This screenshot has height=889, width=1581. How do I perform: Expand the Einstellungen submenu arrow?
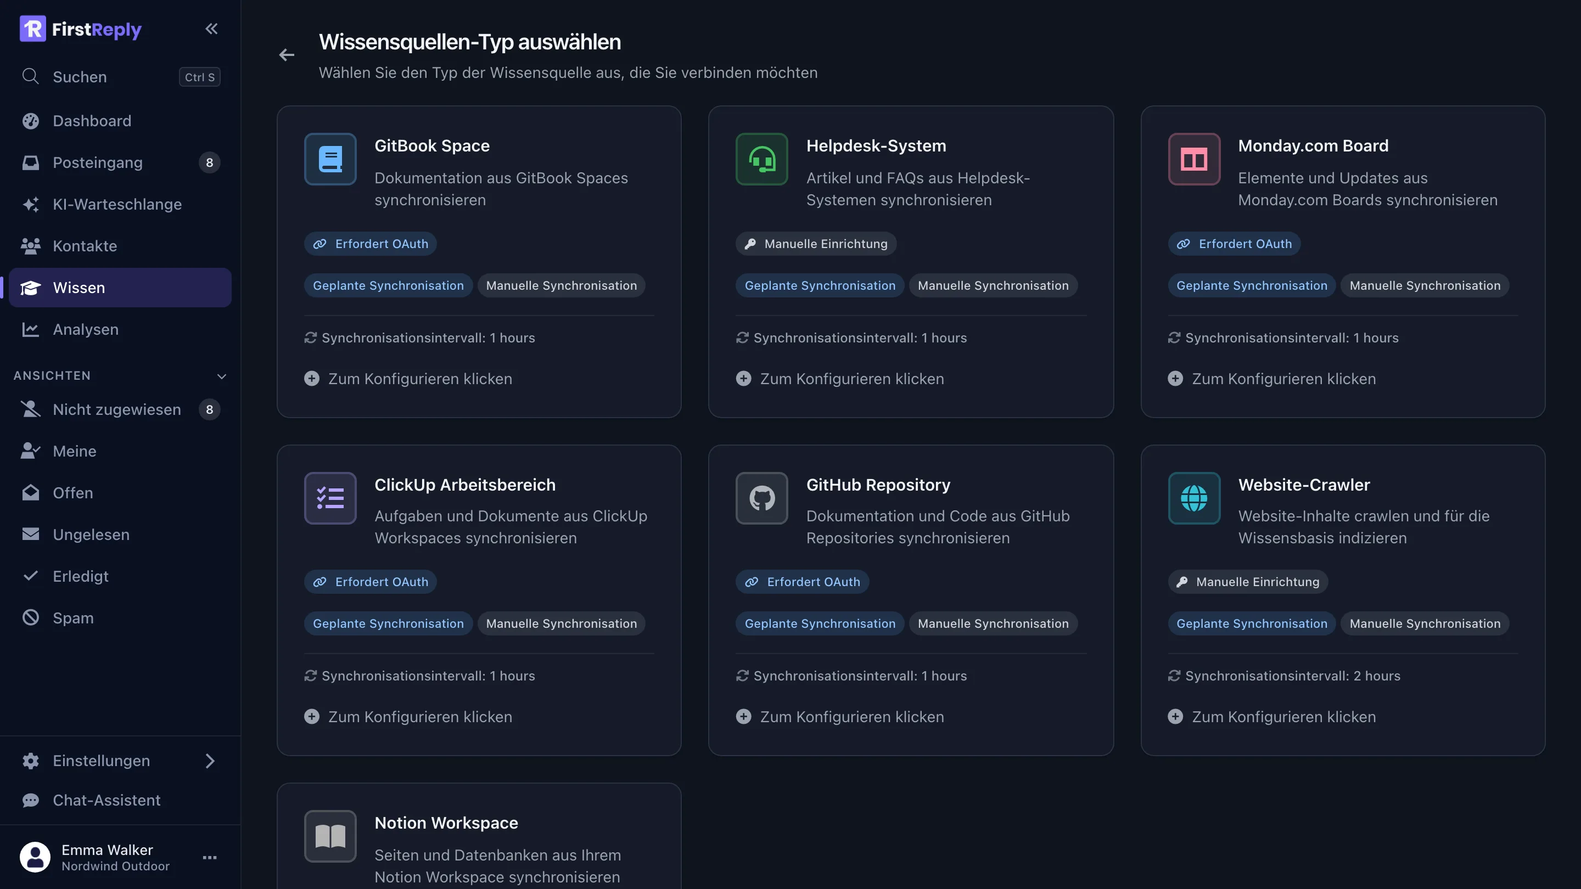[x=210, y=761]
